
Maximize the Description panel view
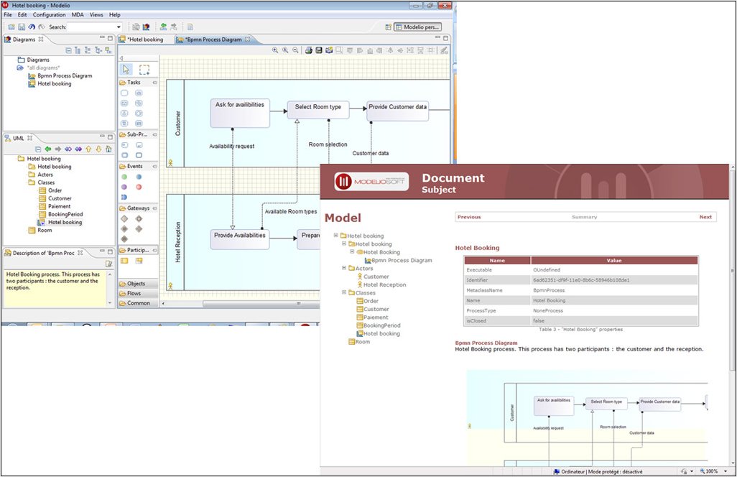tap(111, 252)
